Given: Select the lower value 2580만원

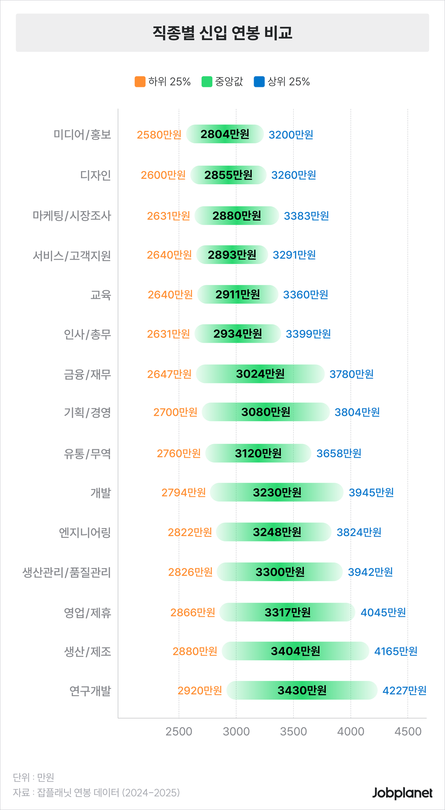Looking at the screenshot, I should (x=159, y=135).
